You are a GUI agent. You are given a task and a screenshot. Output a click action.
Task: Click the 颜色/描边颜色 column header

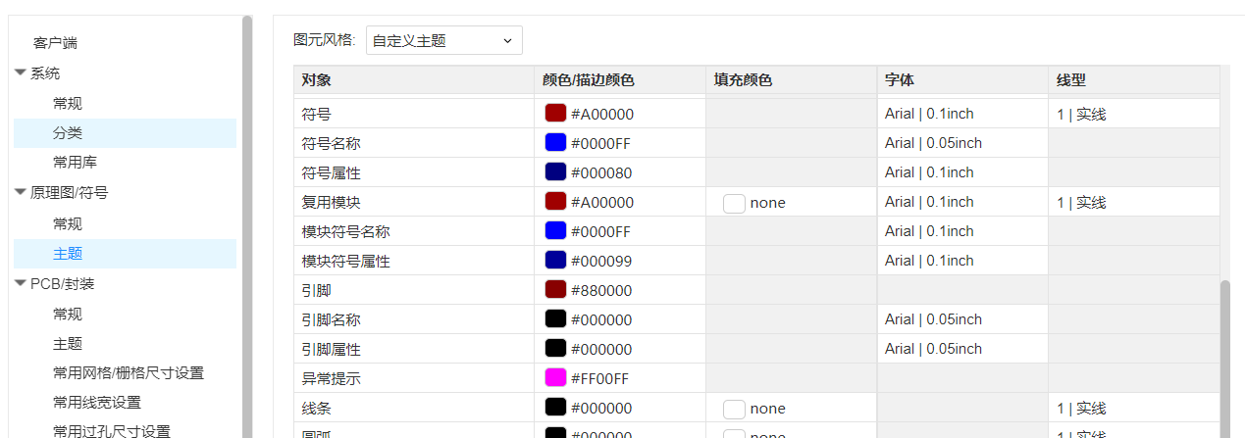click(620, 80)
